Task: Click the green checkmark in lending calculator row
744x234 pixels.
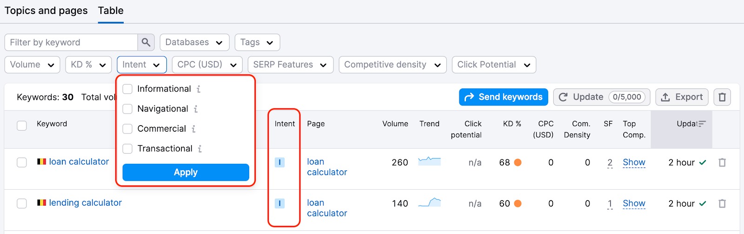Action: point(703,203)
